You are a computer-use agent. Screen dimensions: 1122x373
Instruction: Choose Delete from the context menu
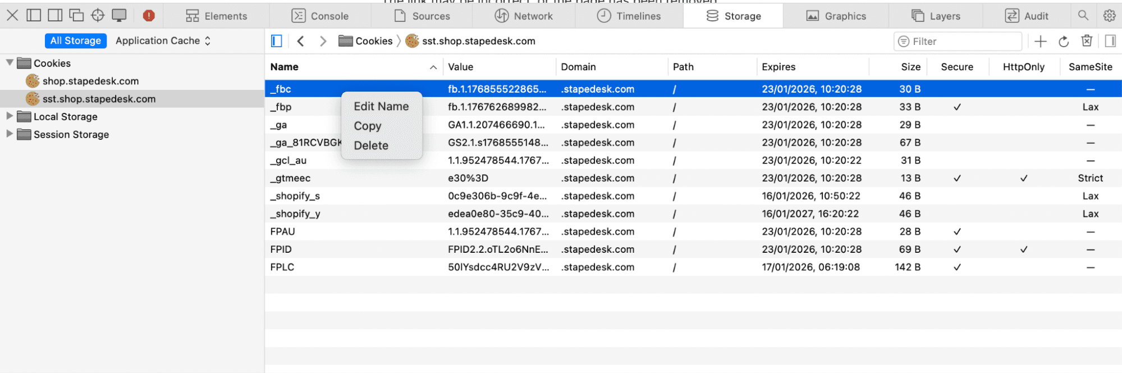tap(371, 145)
